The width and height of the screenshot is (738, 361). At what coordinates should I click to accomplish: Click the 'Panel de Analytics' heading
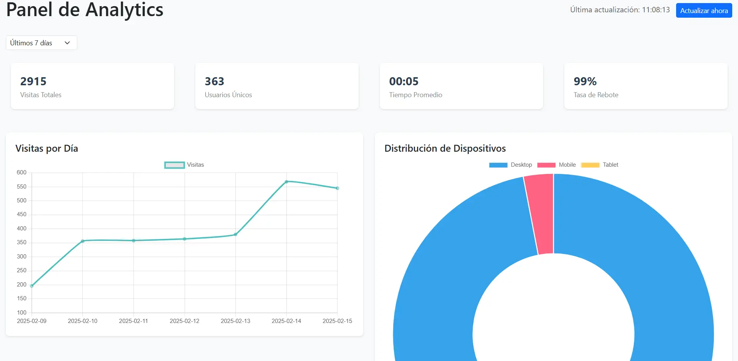(x=85, y=10)
